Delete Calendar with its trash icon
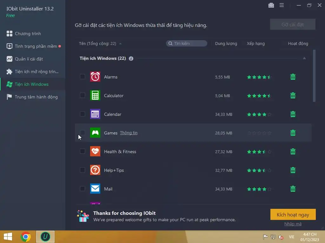This screenshot has width=325, height=243. click(293, 114)
